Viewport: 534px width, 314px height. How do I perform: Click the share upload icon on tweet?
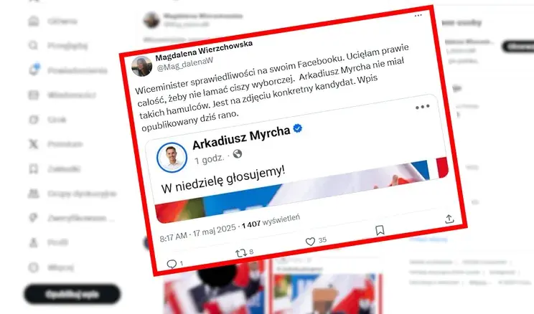tap(449, 219)
